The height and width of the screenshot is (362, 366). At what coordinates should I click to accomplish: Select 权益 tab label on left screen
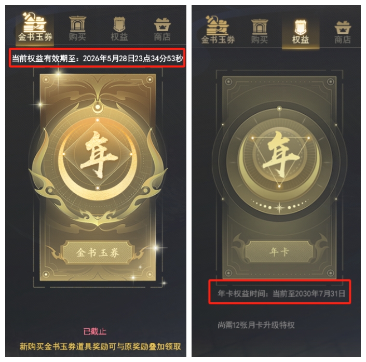click(119, 37)
